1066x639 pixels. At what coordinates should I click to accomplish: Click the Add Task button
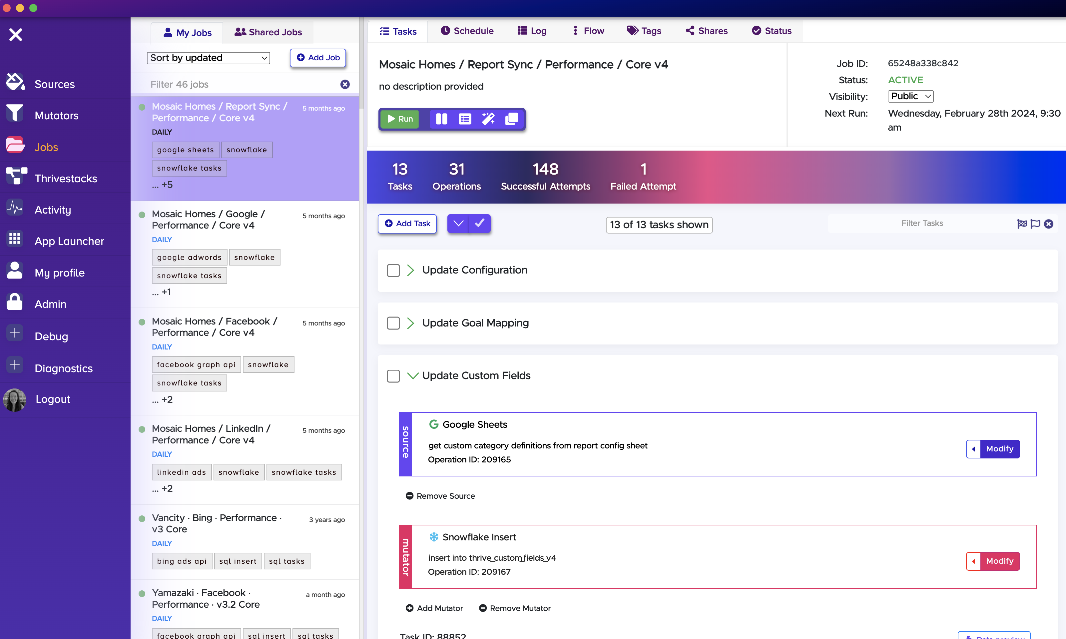(x=407, y=224)
